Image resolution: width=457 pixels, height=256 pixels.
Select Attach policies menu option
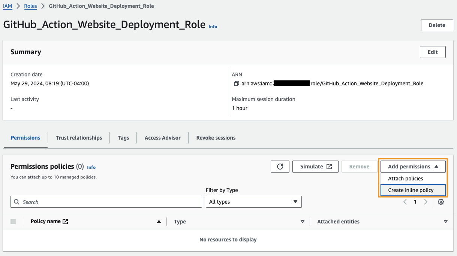coord(413,179)
